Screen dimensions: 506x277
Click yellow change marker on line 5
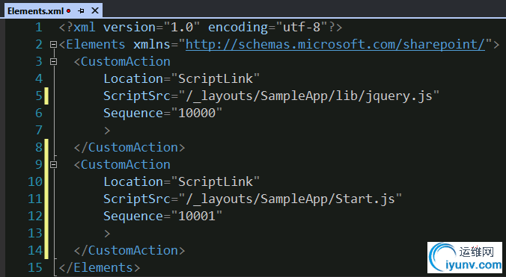46,96
